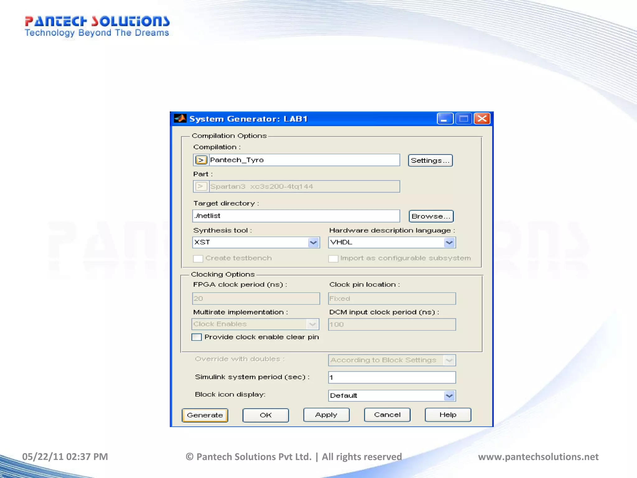The image size is (637, 478).
Task: Open the Synthesis tool XST dropdown
Action: pos(314,242)
